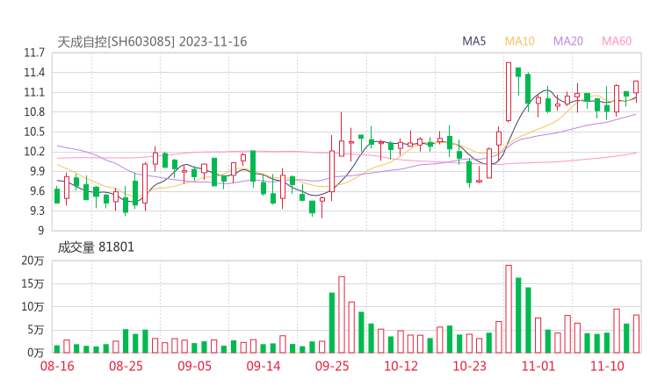The width and height of the screenshot is (650, 386).
Task: Click the 15万 volume axis label
Action: [x=32, y=284]
